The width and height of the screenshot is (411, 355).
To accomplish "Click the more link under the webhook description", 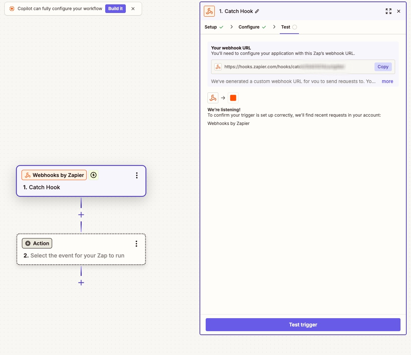I will pos(387,81).
